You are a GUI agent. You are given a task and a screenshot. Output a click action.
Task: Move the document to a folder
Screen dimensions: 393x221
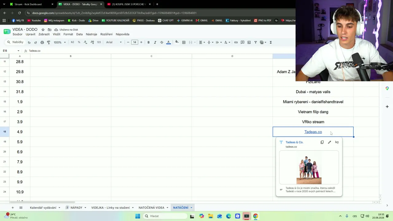click(49, 30)
